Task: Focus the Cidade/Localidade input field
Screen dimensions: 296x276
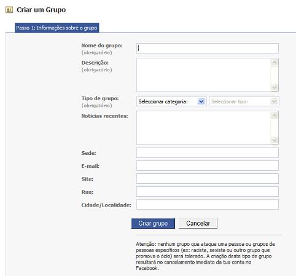Action: (208, 205)
